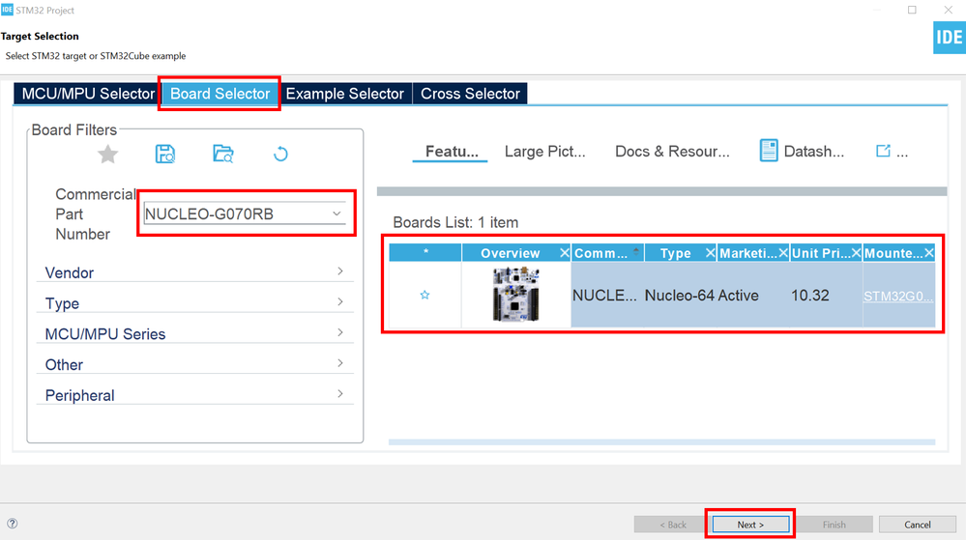Click the horizontal scrollbar under boards list

661,442
